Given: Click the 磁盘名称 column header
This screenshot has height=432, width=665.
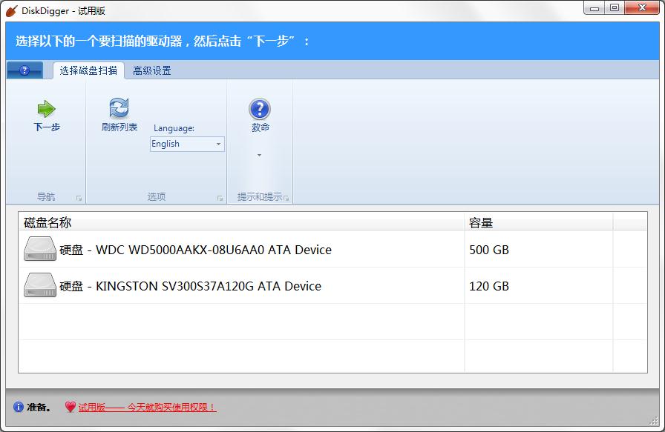Looking at the screenshot, I should [x=241, y=222].
